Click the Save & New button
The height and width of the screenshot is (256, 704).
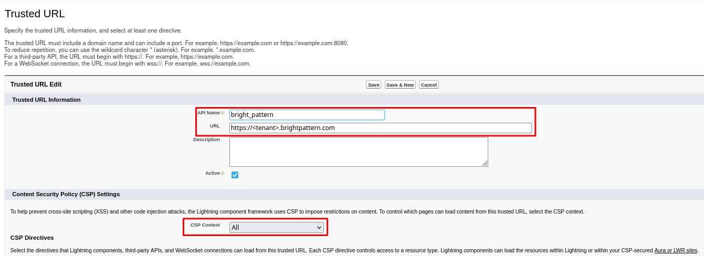[400, 84]
